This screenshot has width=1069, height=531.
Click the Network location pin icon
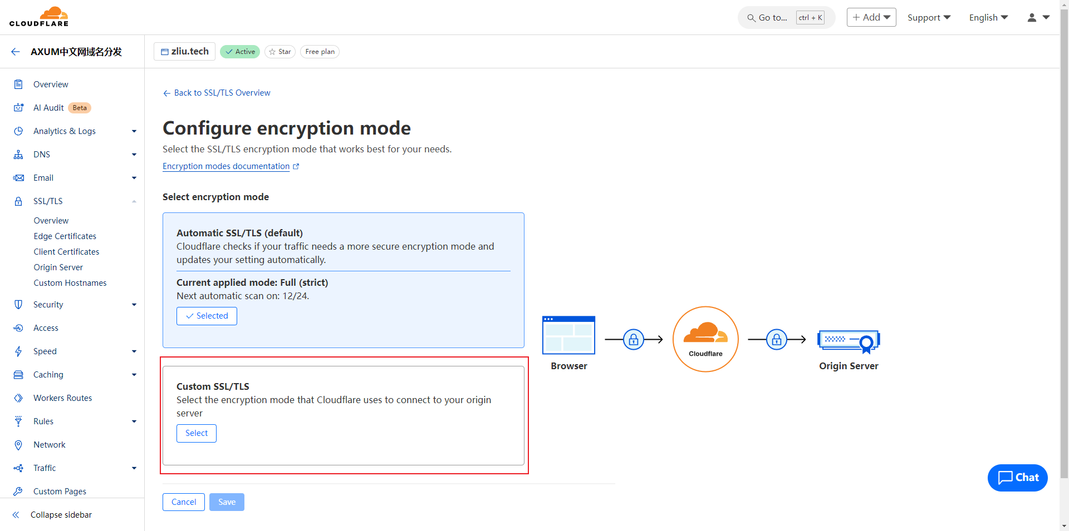pyautogui.click(x=18, y=445)
